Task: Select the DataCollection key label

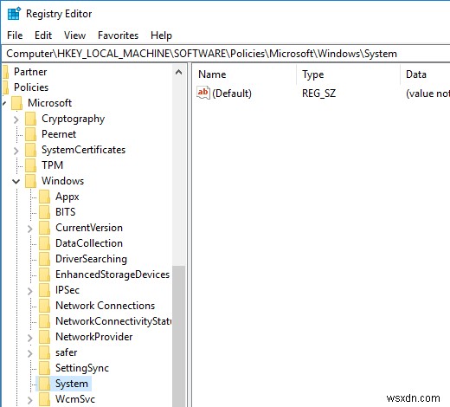Action: (x=89, y=243)
